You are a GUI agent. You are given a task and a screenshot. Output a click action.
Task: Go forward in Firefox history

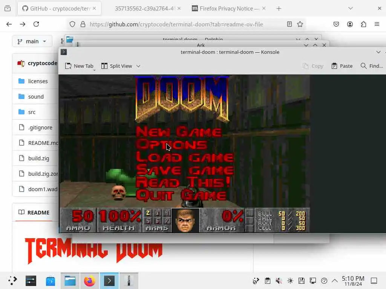tap(23, 24)
